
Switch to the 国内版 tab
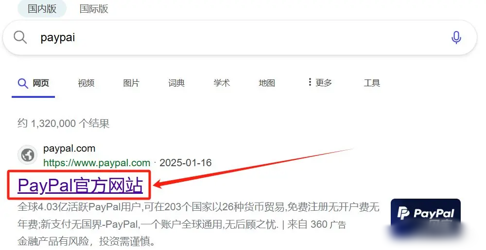(42, 9)
